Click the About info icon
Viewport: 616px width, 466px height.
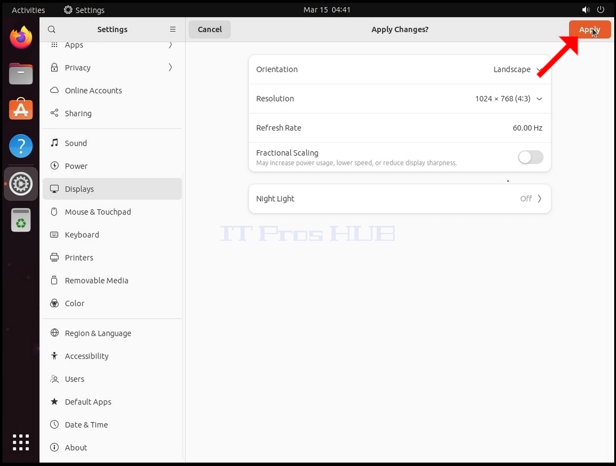pyautogui.click(x=55, y=447)
